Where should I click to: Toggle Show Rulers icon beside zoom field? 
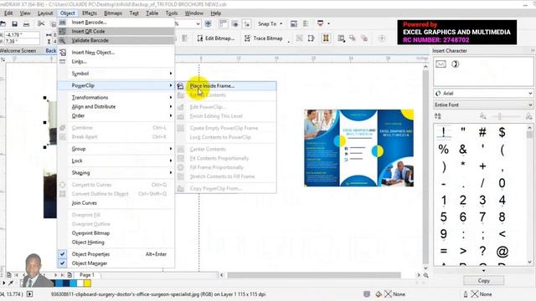(x=224, y=23)
